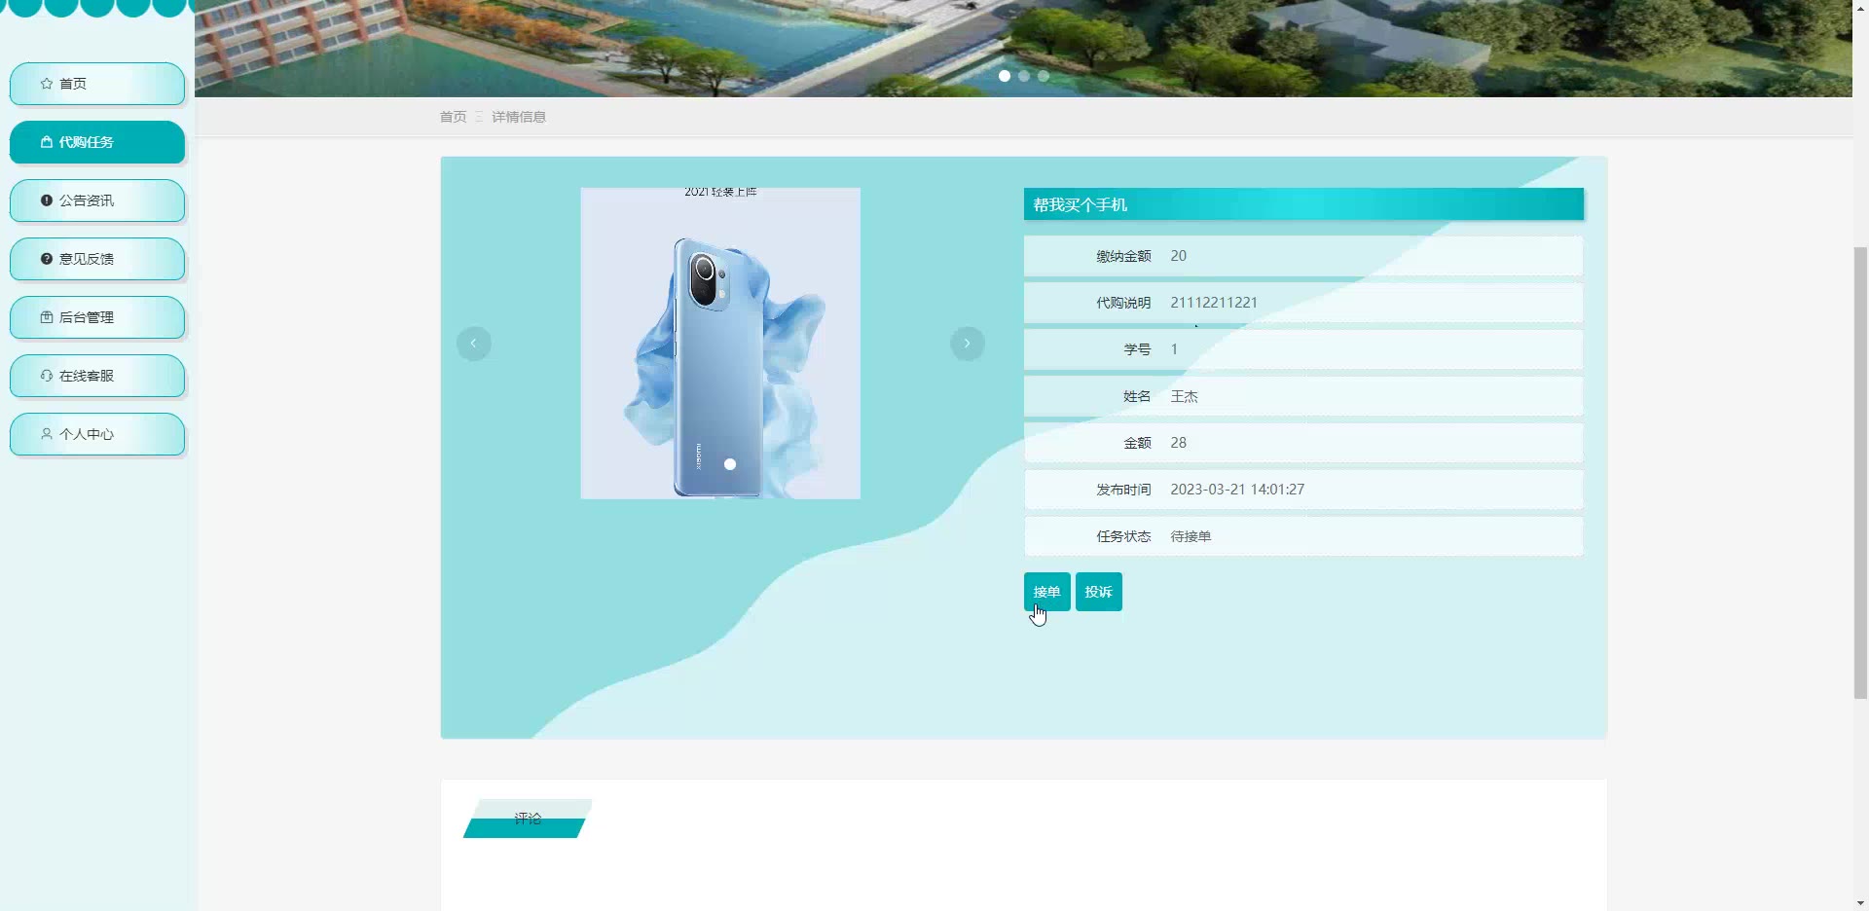Click the 金额 value 28

pyautogui.click(x=1178, y=443)
